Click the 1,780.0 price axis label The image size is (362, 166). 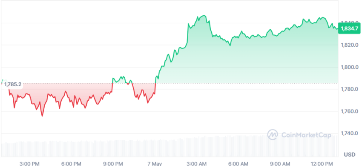tap(350, 89)
